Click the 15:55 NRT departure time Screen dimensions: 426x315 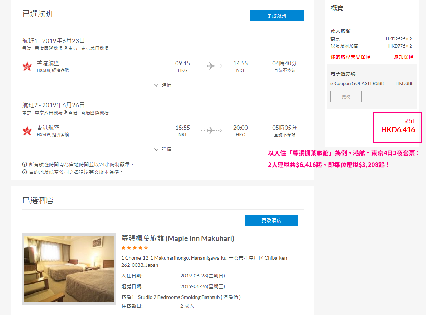click(x=182, y=131)
